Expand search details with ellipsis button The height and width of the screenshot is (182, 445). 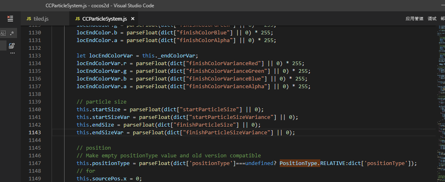point(12,53)
